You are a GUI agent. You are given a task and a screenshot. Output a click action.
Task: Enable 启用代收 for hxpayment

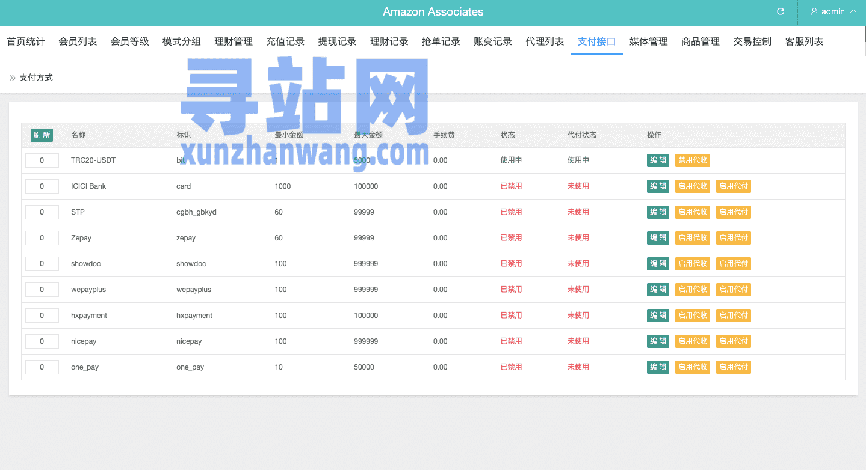[692, 316]
